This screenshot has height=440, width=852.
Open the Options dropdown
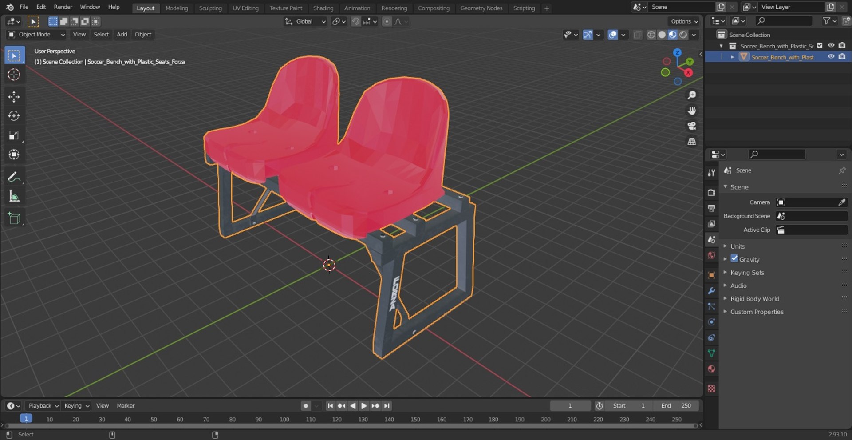684,21
